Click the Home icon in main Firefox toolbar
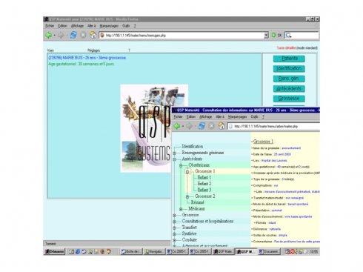The image size is (363, 272). [x=93, y=35]
